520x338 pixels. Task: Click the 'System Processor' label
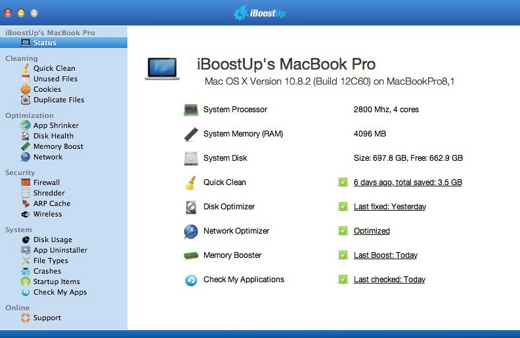click(x=235, y=110)
